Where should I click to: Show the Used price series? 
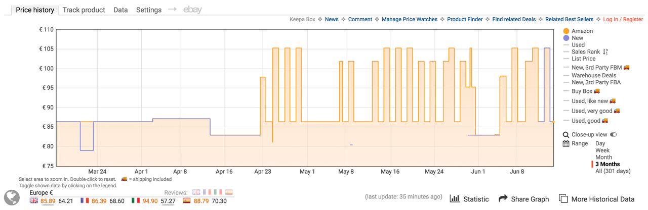tap(578, 45)
